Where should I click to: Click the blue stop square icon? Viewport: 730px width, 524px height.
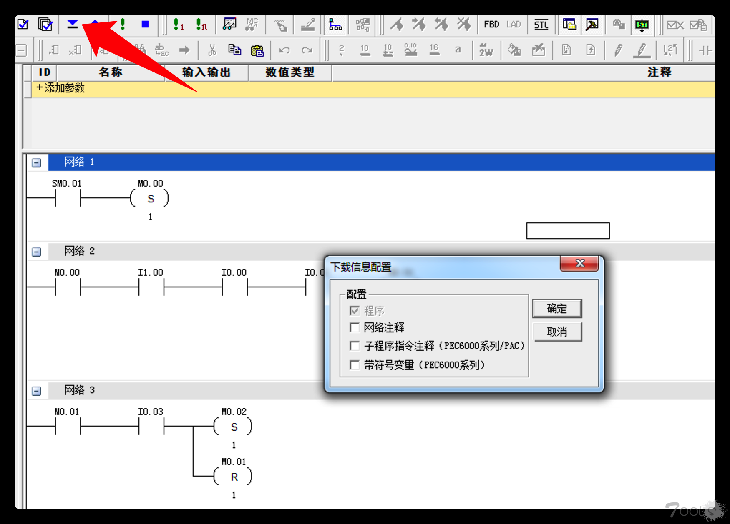(145, 25)
